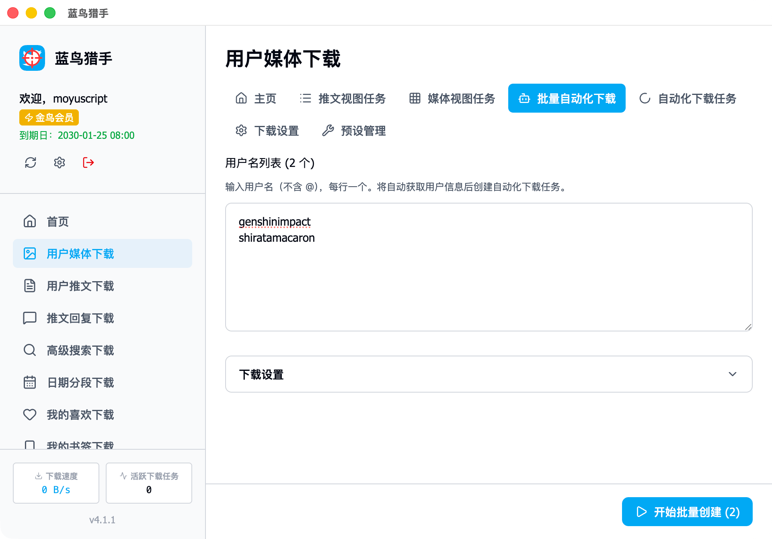Click the 金鸟会员 membership badge
This screenshot has width=772, height=539.
[x=49, y=117]
